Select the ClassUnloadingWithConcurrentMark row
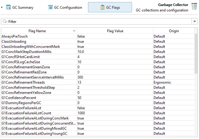The image size is (199, 139). tap(98, 47)
